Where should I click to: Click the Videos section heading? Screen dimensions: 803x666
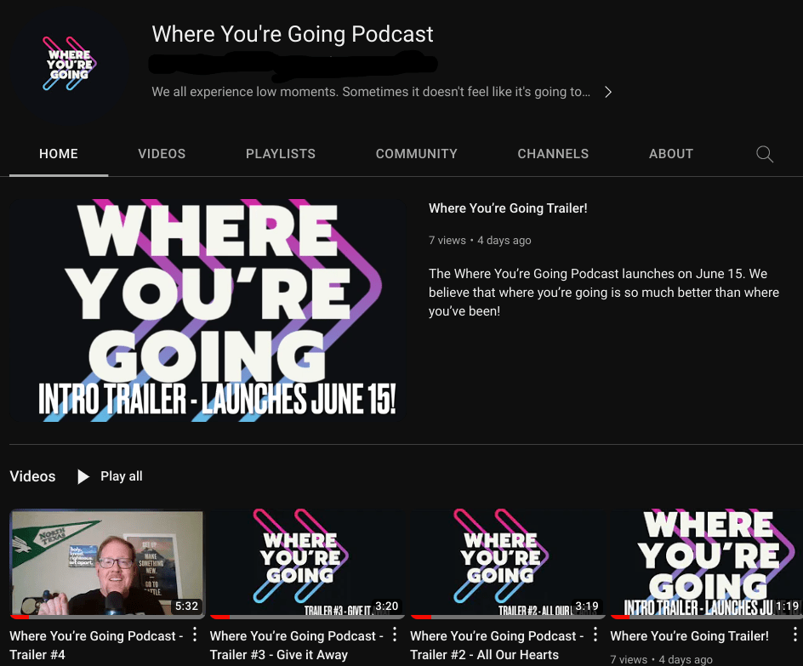click(x=32, y=476)
